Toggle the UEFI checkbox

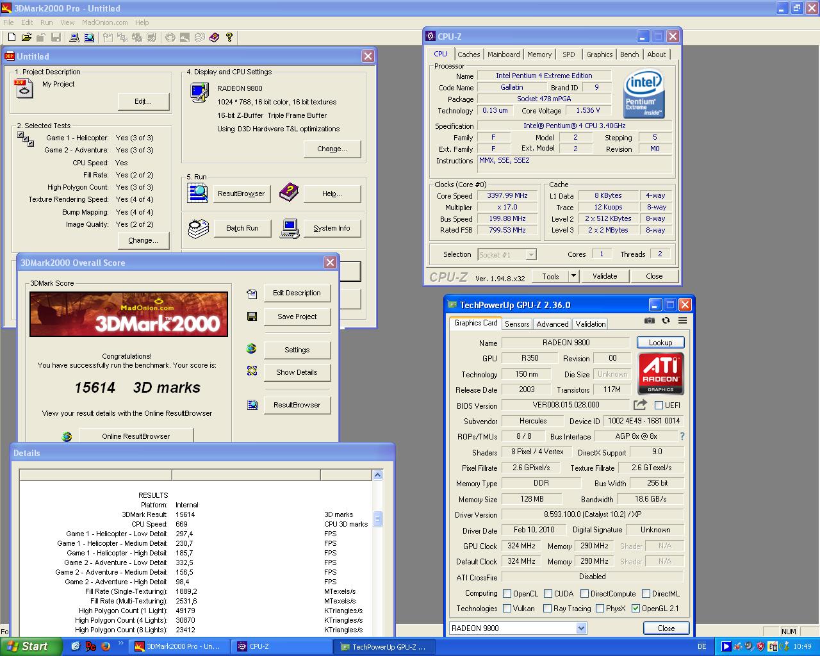[659, 405]
